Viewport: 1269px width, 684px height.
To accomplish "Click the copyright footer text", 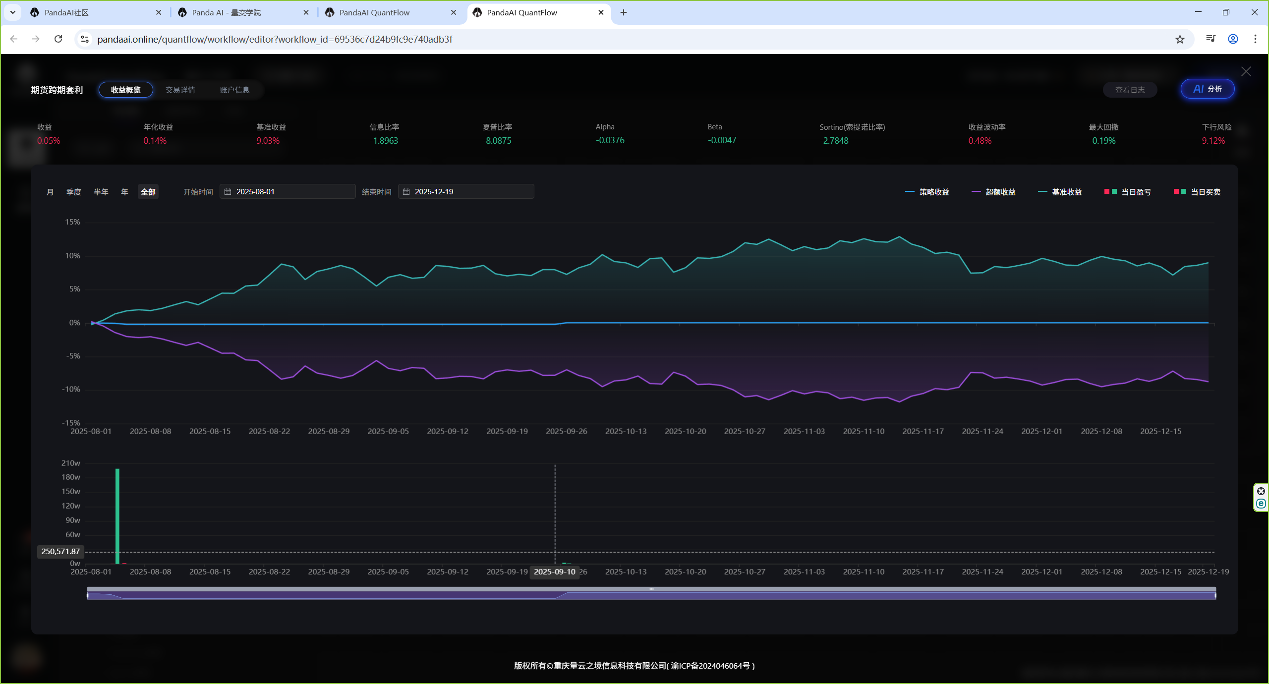I will coord(634,666).
